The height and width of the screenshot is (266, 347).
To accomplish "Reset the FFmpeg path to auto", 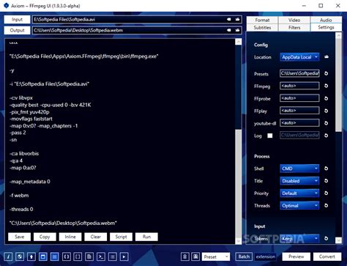I will pyautogui.click(x=327, y=86).
